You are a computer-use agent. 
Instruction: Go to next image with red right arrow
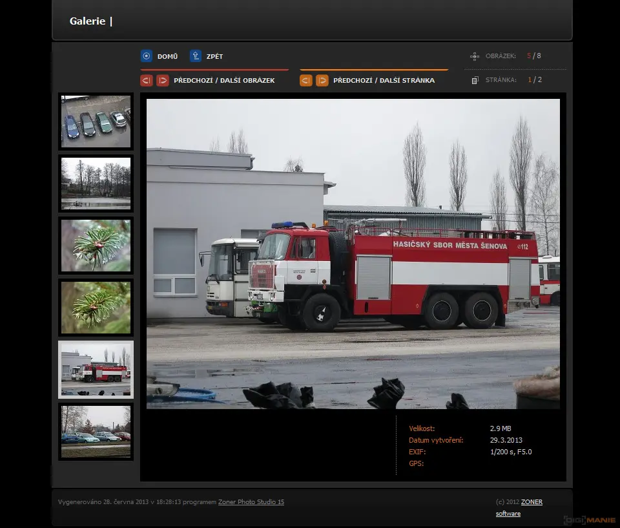click(163, 81)
